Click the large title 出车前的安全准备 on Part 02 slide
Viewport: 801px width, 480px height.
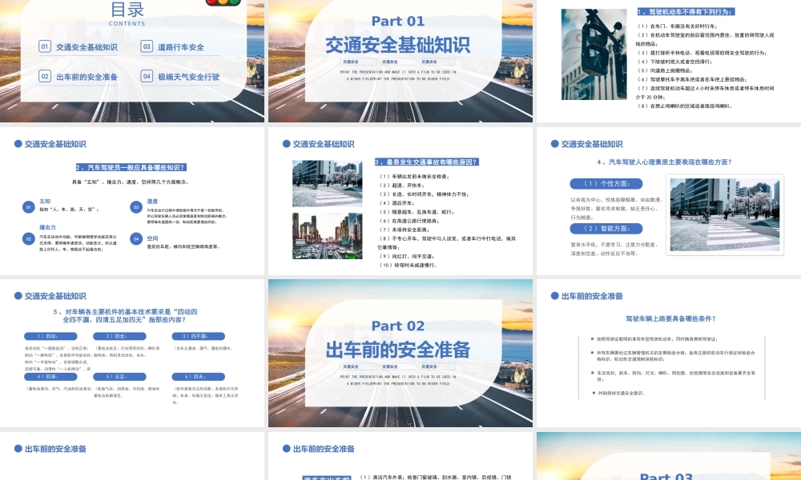coord(398,350)
